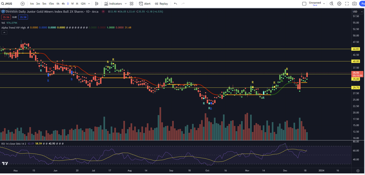
Task: Select the 15m timeframe
Action: (51, 4)
